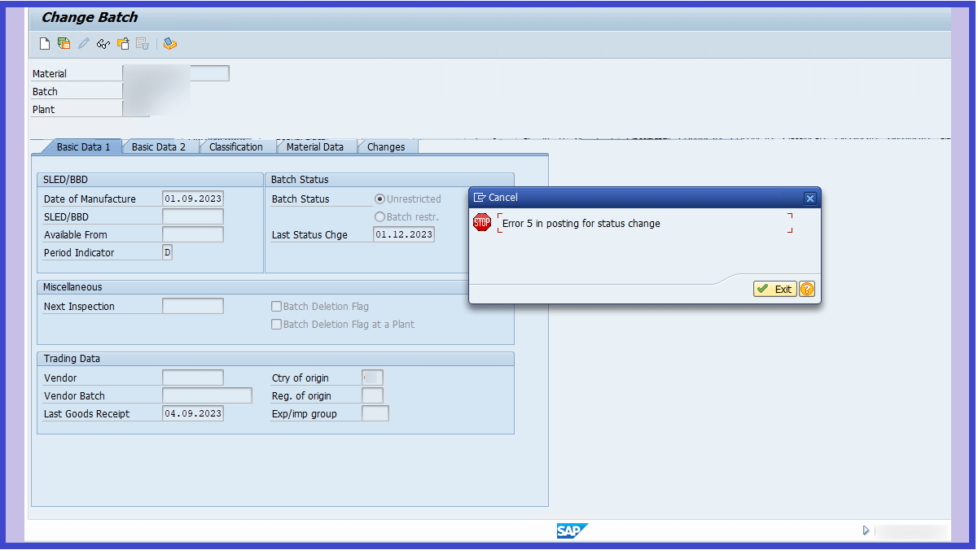Click the Date of Manufacture field
The height and width of the screenshot is (550, 978).
[193, 199]
